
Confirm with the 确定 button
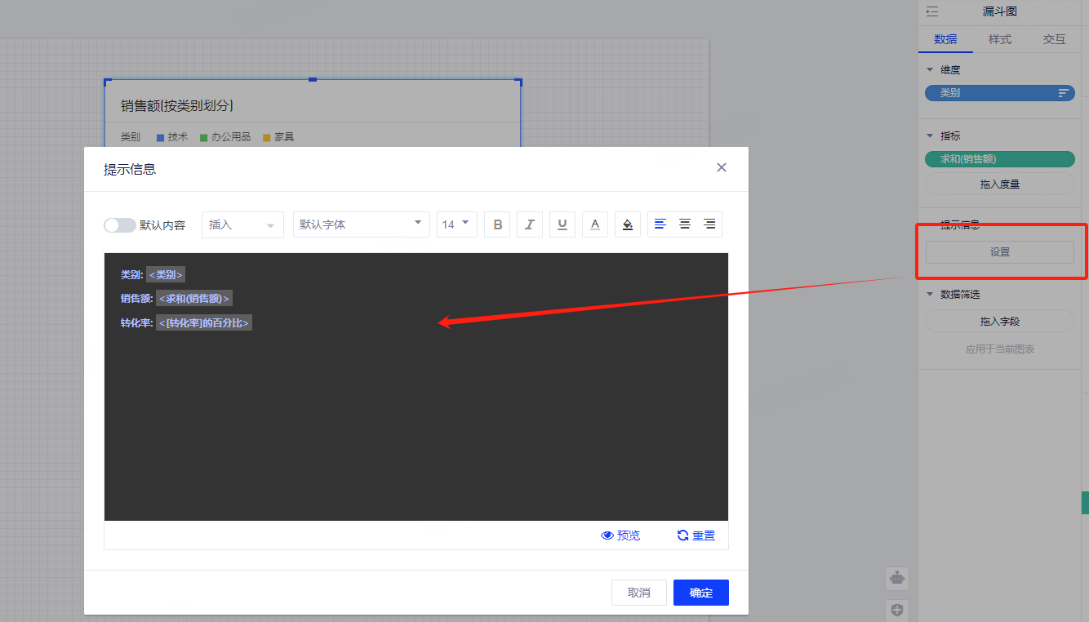point(700,593)
